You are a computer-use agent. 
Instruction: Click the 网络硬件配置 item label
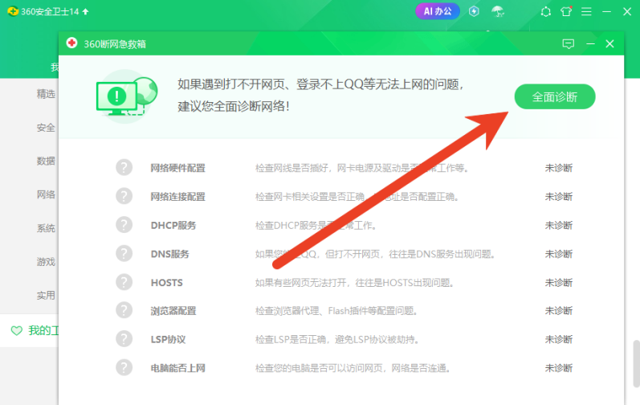click(178, 168)
